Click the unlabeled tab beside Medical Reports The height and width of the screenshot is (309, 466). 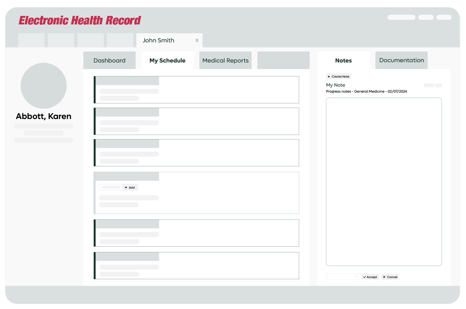pos(283,60)
